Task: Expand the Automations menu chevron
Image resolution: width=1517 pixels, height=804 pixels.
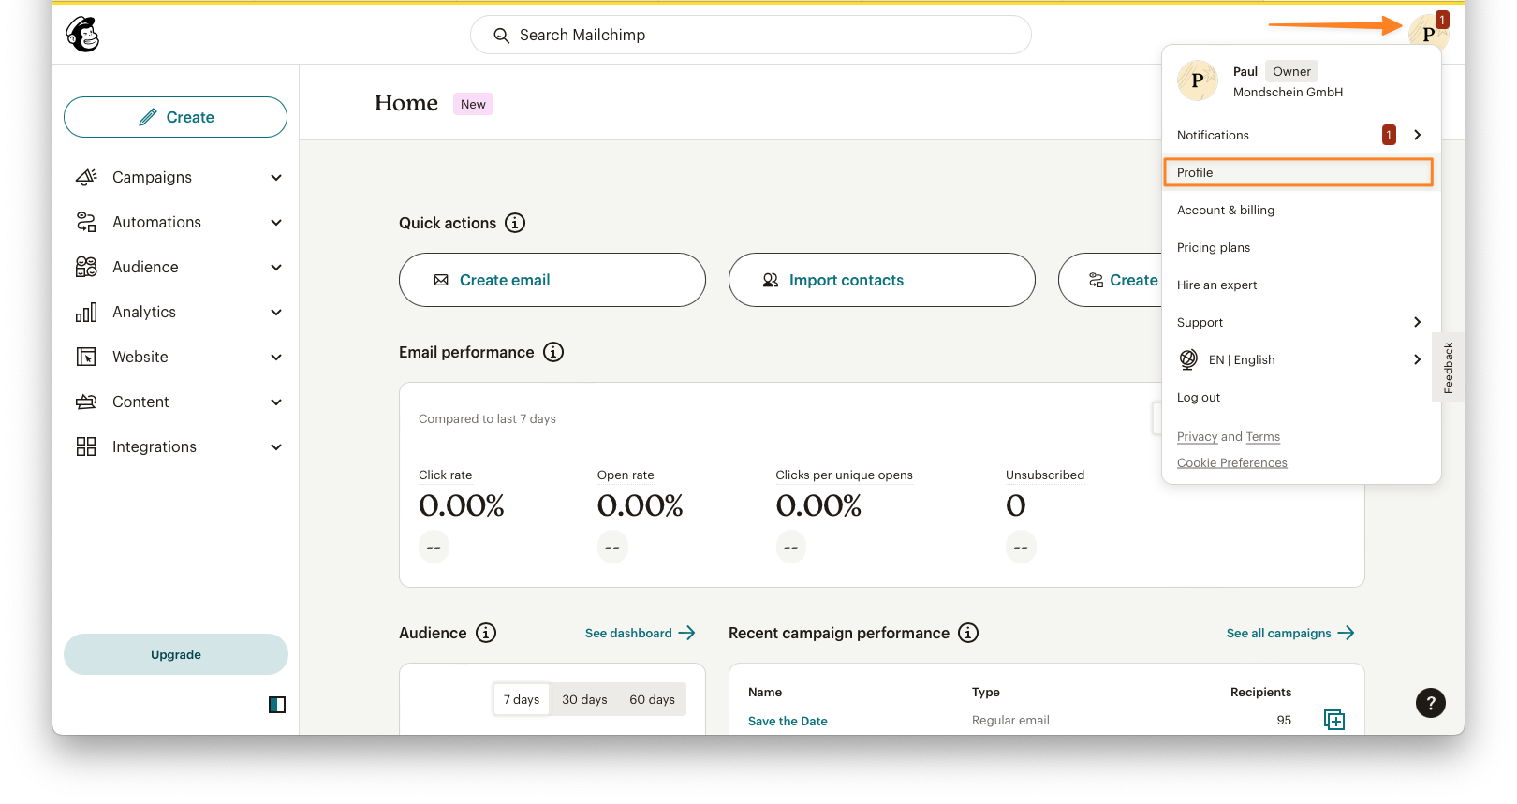Action: coord(276,222)
